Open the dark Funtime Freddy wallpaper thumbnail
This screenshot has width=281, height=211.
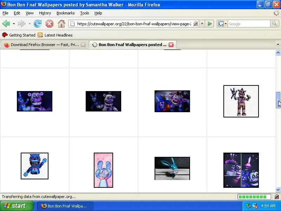103,101
